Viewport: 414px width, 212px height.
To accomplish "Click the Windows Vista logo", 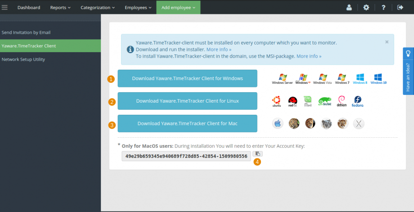I will coord(322,79).
